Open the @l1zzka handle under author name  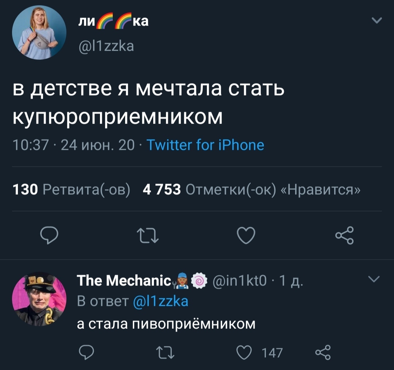click(x=106, y=46)
